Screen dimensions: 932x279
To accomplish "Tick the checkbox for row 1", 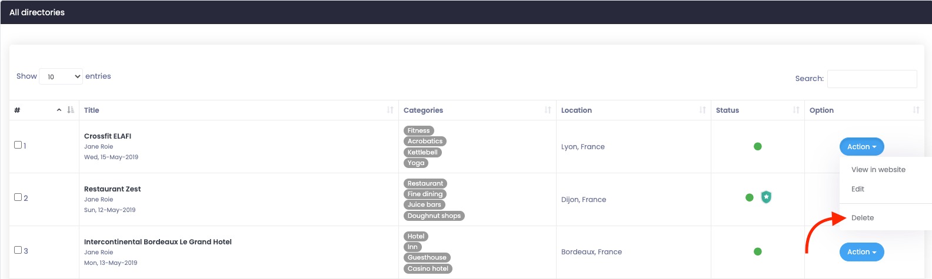I will point(18,144).
